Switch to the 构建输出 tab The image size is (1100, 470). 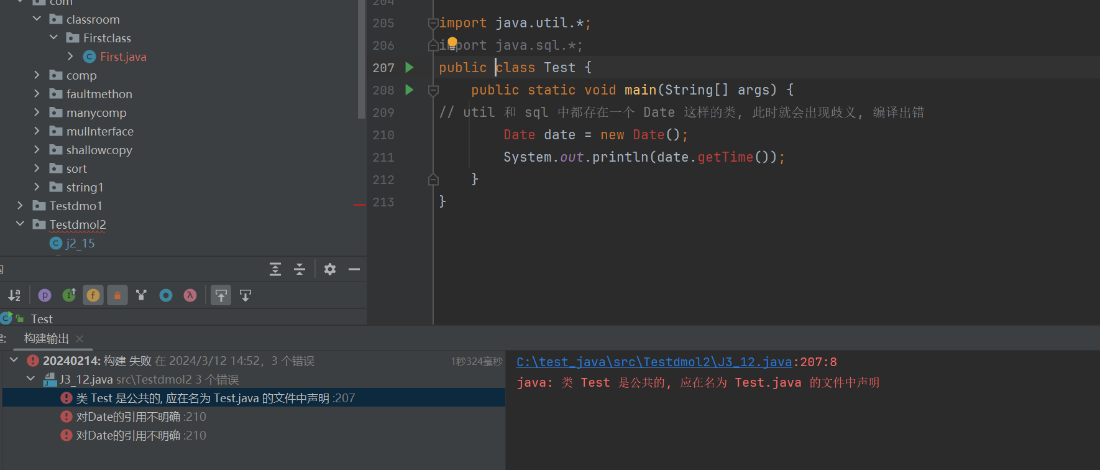[47, 339]
